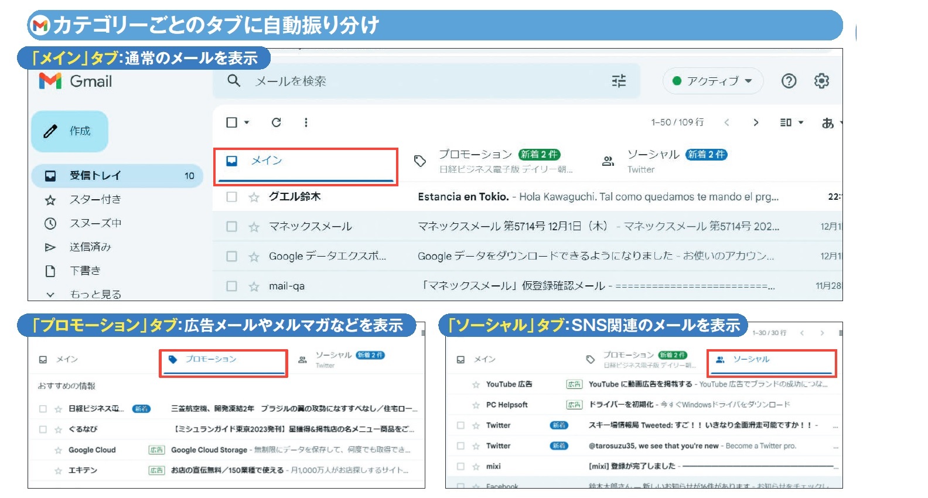Star the YouTube 広告 email
This screenshot has width=928, height=498.
[x=476, y=385]
